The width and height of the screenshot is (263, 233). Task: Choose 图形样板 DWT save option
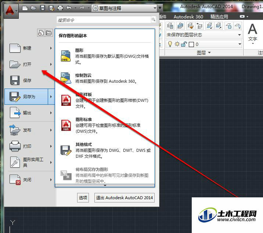(105, 100)
